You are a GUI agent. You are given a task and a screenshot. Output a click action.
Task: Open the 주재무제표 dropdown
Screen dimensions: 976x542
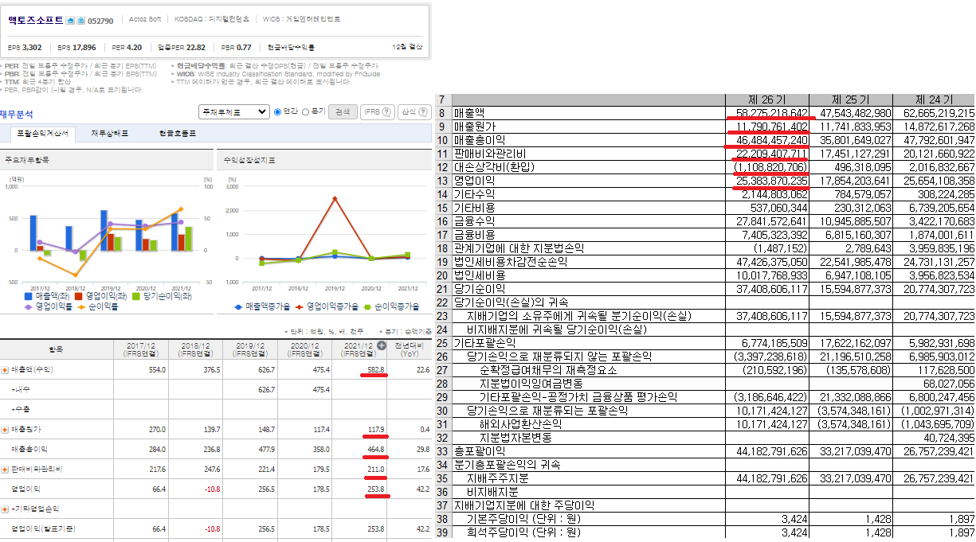coord(233,112)
